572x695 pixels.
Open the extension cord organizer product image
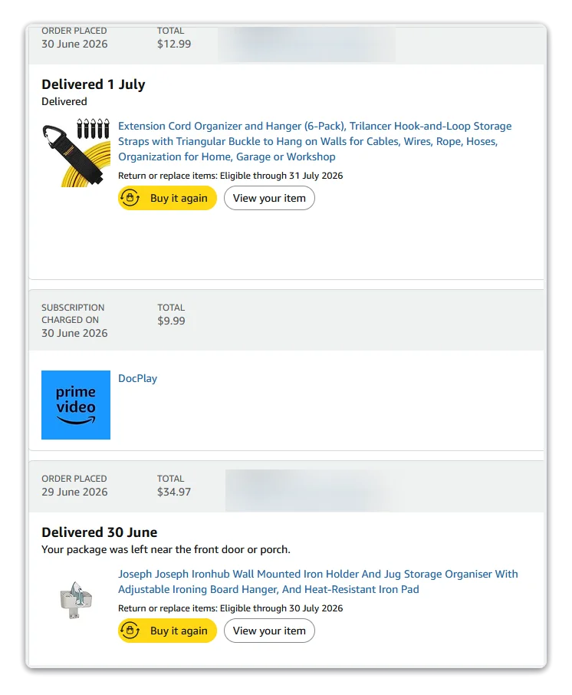[76, 153]
